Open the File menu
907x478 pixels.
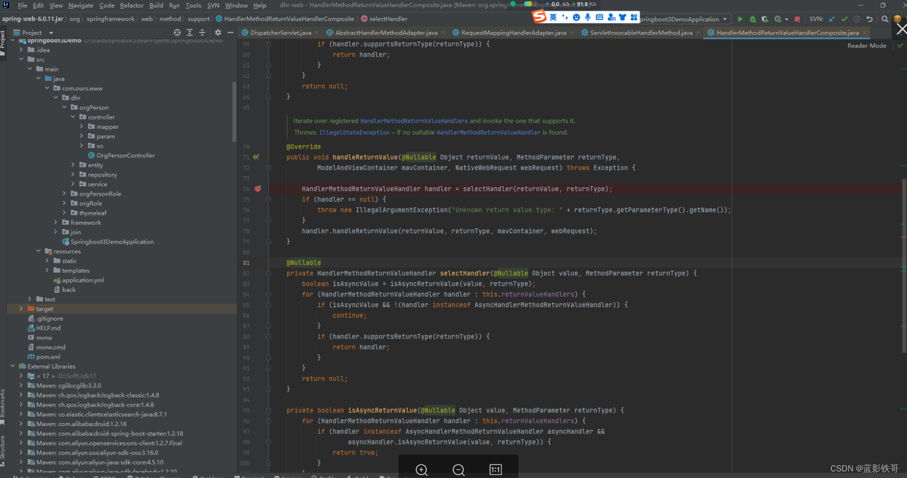tap(22, 5)
